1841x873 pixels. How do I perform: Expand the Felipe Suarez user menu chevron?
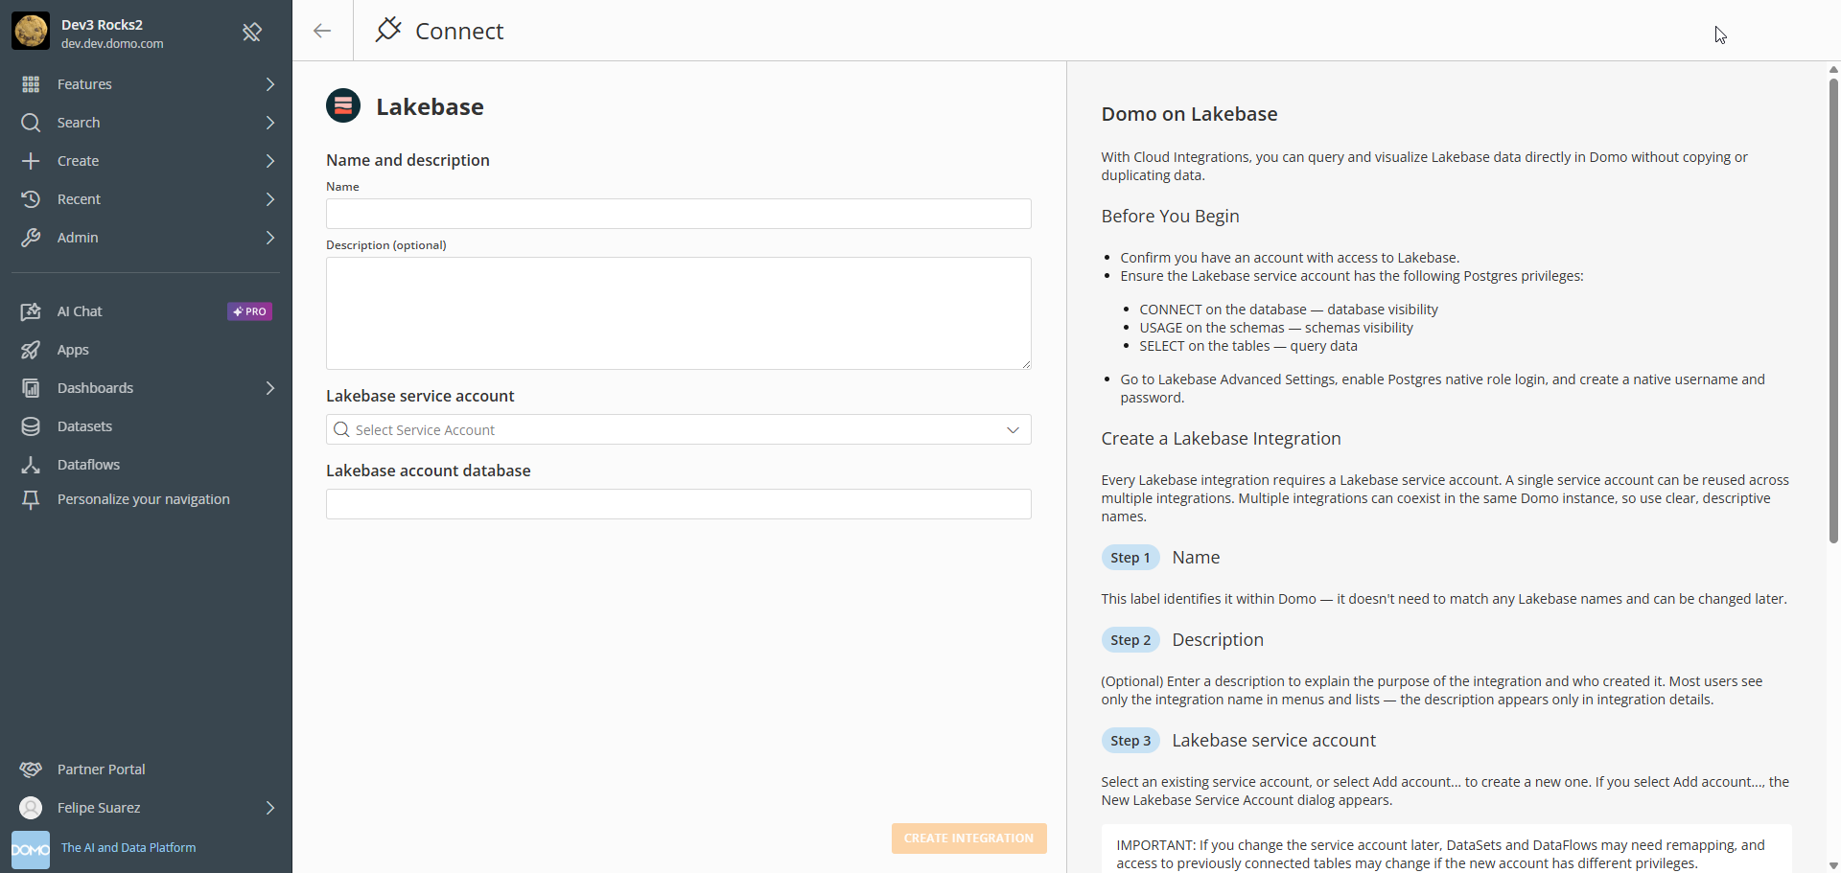pyautogui.click(x=269, y=808)
